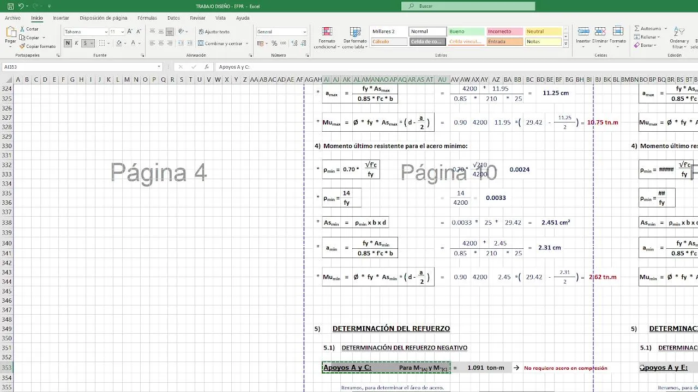Click the insert function fx icon

[x=206, y=67]
